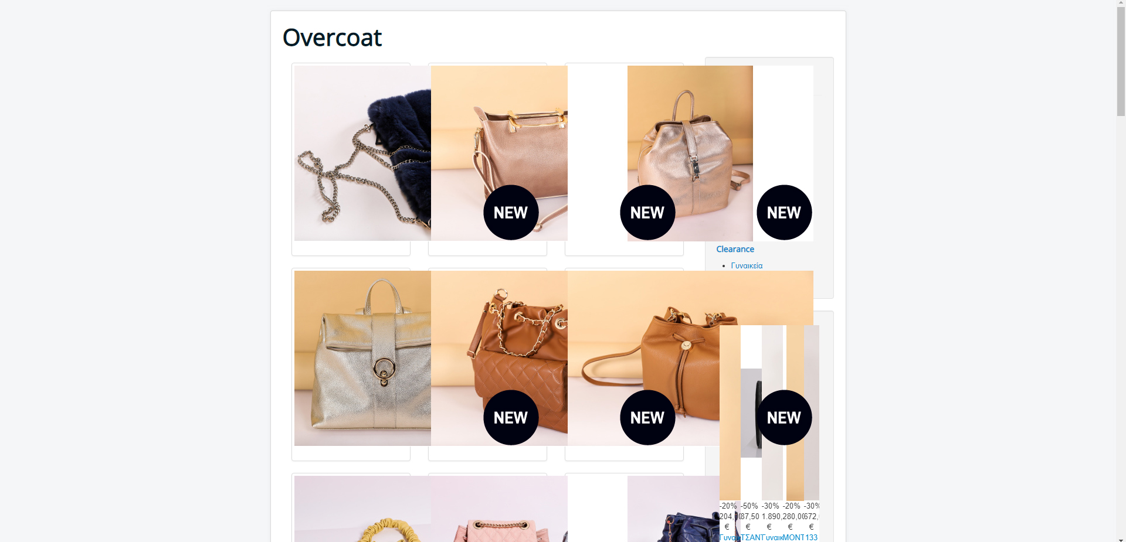Screen dimensions: 1126x542
Task: Click NEW badge on rose-gold handbag
Action: click(x=511, y=213)
